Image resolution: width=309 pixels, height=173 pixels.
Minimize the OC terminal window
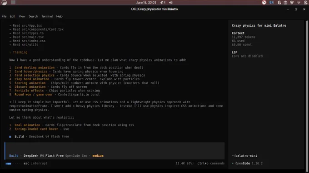288,9
